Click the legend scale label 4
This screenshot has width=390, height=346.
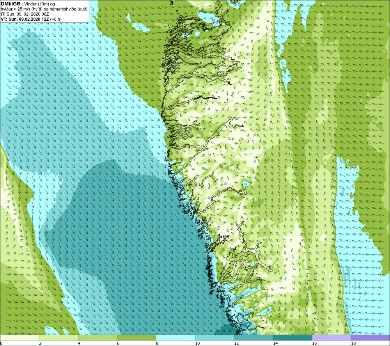[79, 344]
